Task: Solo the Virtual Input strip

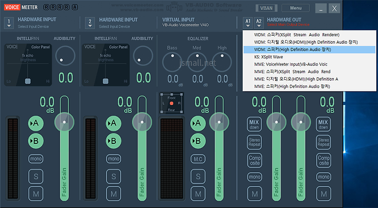Action: [198, 176]
